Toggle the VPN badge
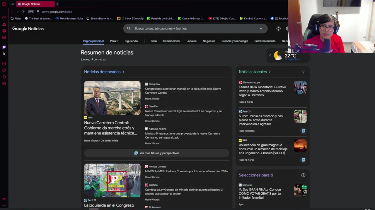 (31, 12)
